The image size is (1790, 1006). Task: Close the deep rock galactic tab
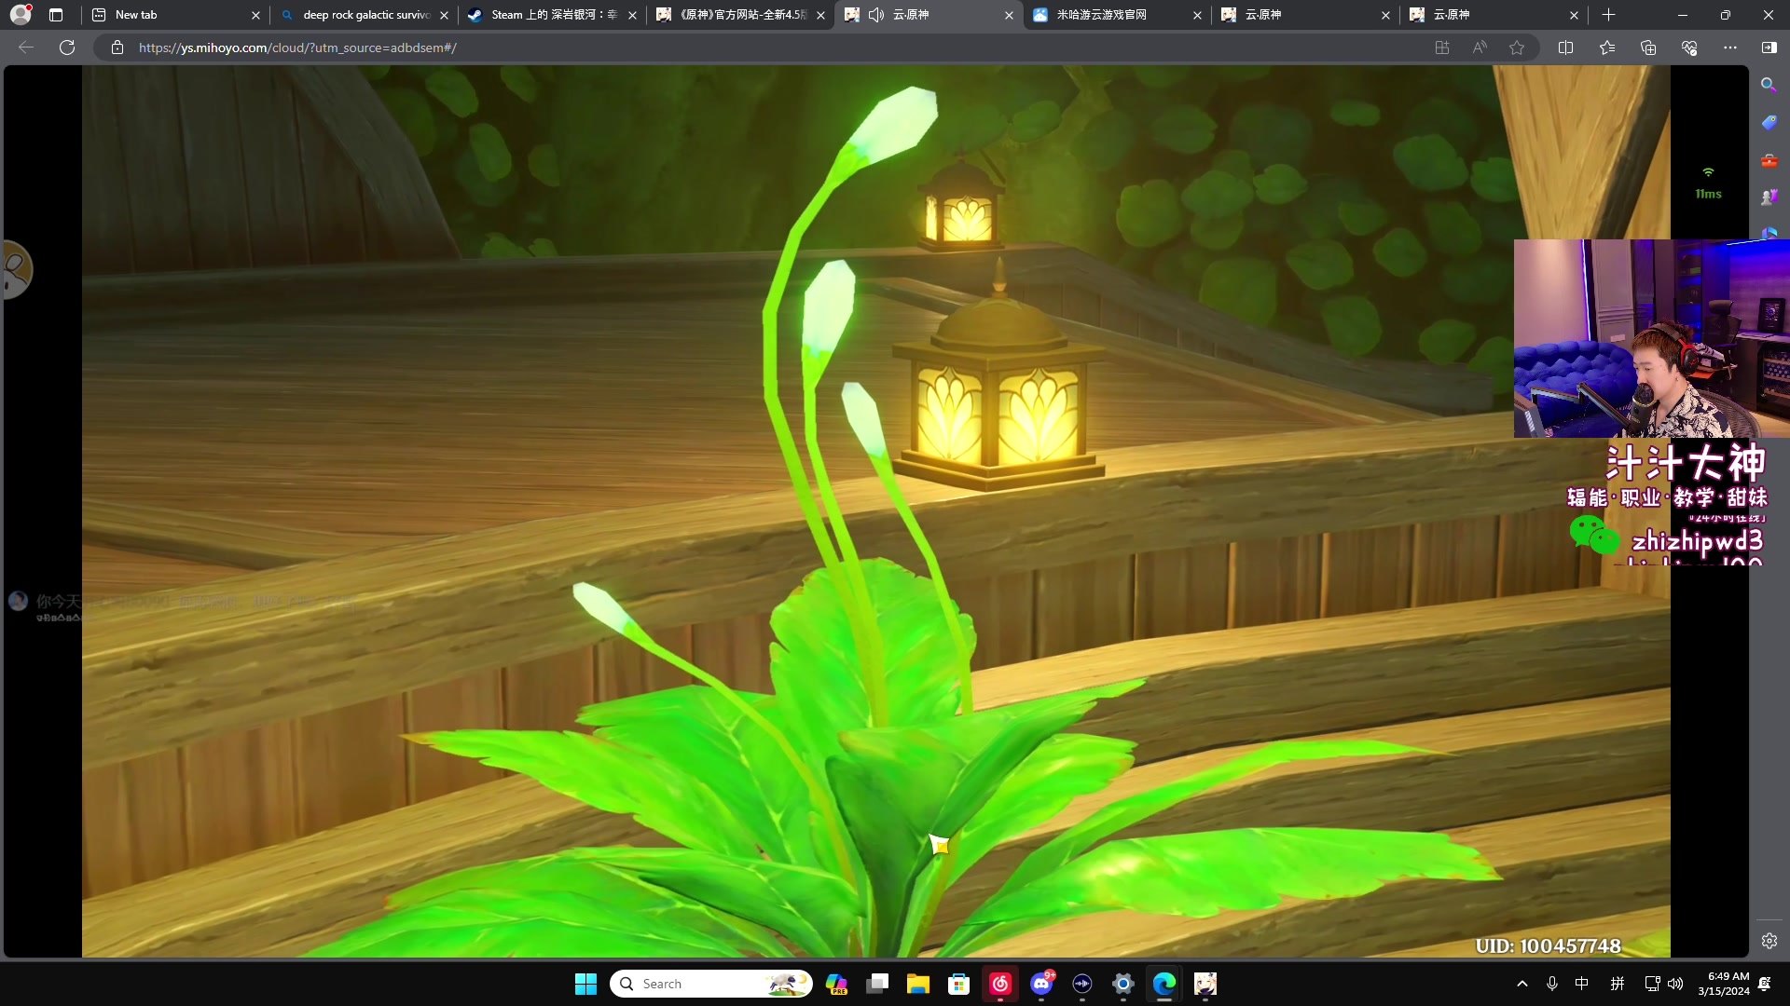(444, 15)
